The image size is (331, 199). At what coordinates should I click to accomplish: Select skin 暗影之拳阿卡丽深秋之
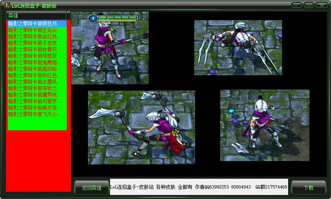[37, 88]
